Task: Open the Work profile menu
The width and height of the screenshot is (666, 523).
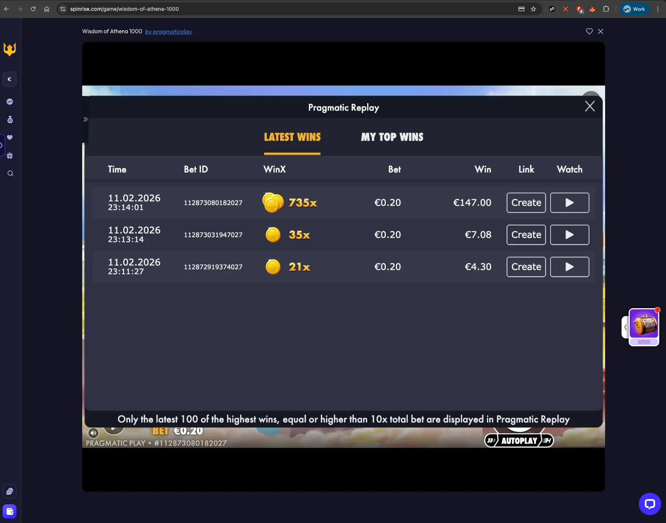Action: 635,9
